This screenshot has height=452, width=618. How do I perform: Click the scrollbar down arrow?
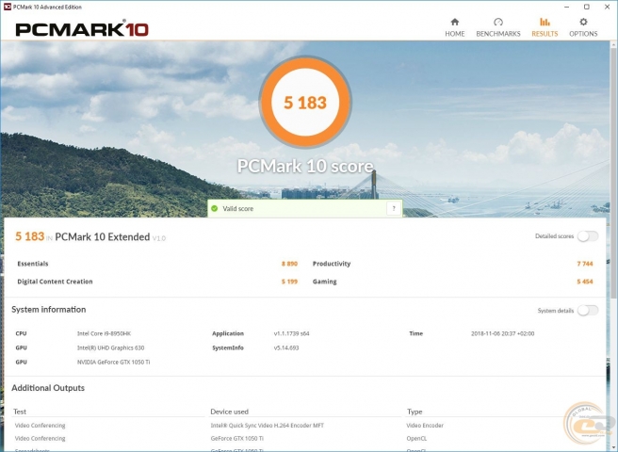pyautogui.click(x=613, y=447)
